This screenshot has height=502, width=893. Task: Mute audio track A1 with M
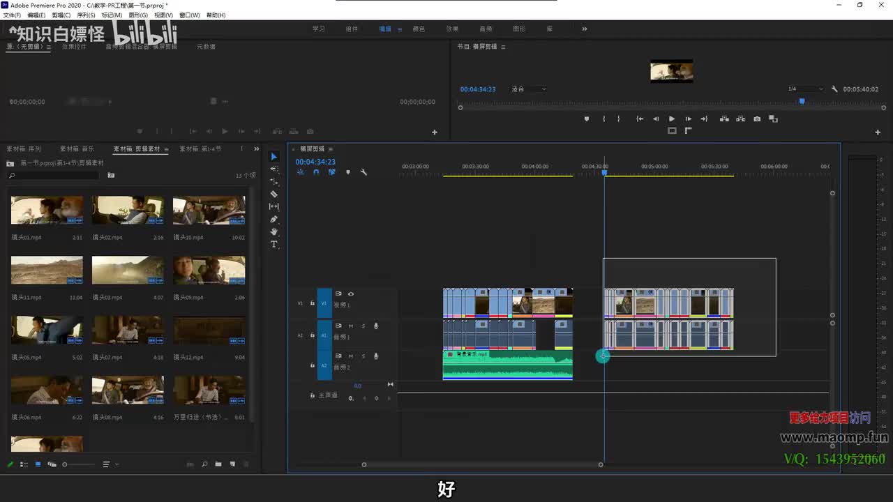coord(351,326)
